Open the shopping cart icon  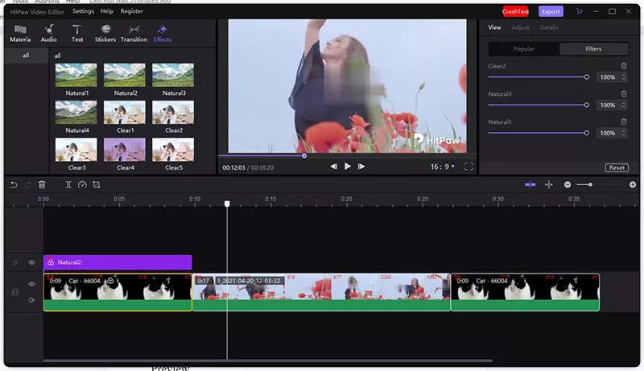(x=580, y=11)
